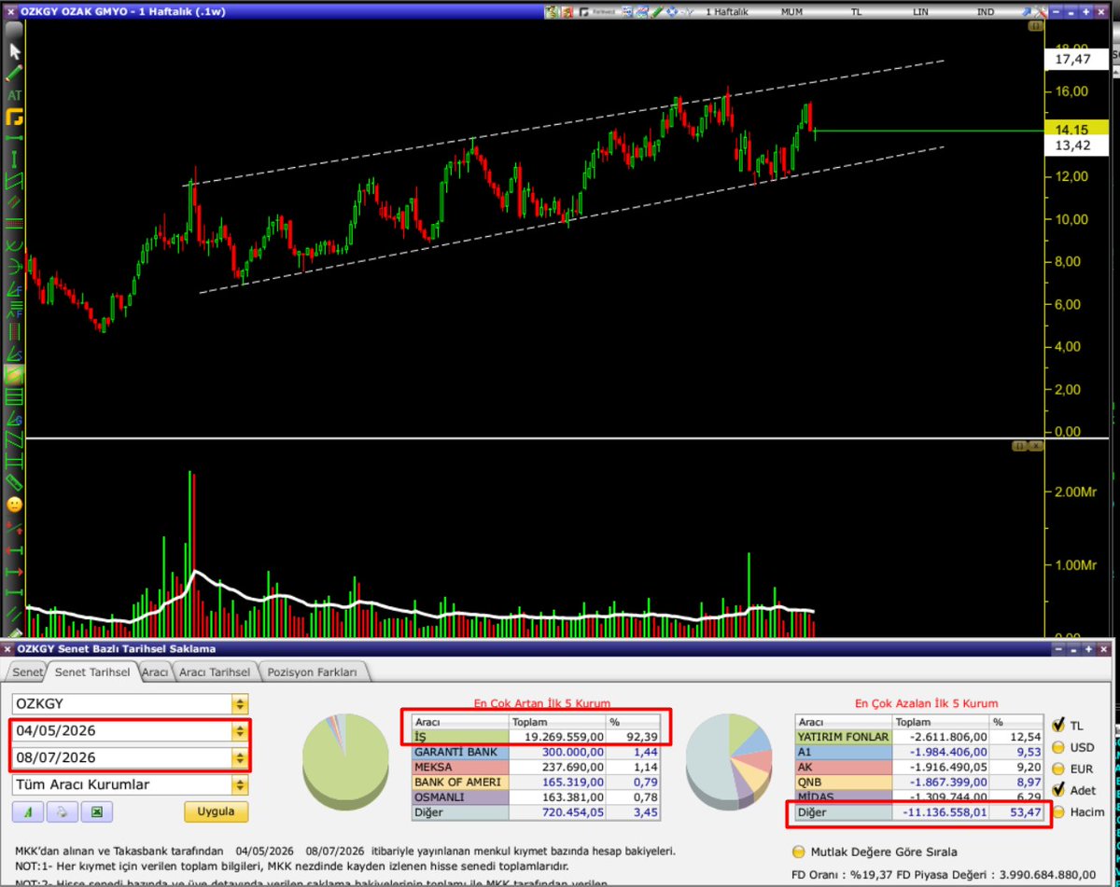Open the TL currency selector in chart bar
The width and height of the screenshot is (1120, 887).
pyautogui.click(x=856, y=12)
